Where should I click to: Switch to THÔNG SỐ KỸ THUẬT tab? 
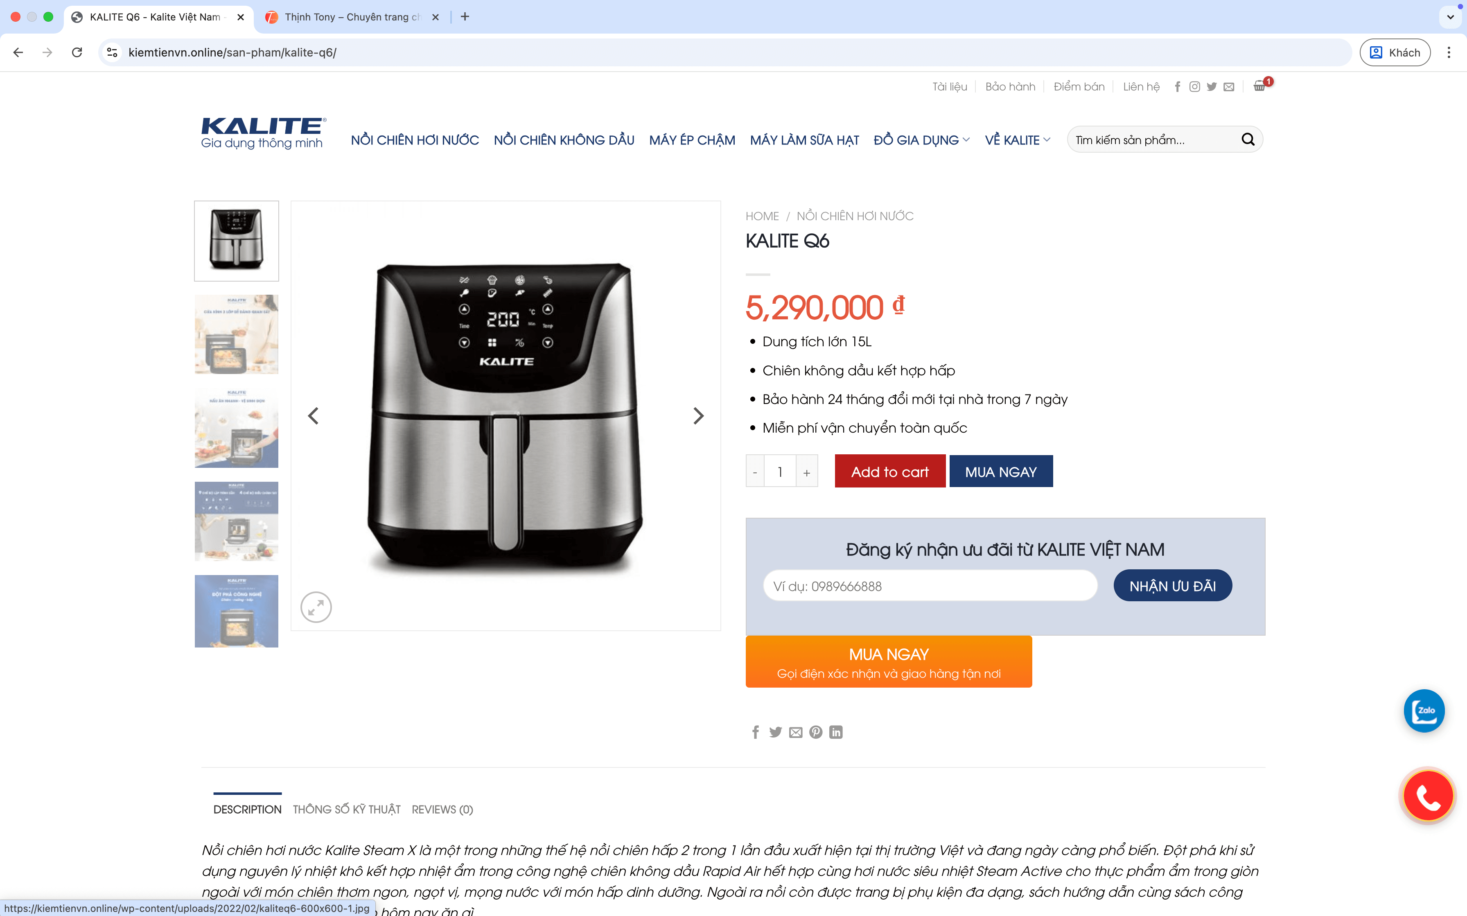pyautogui.click(x=346, y=809)
